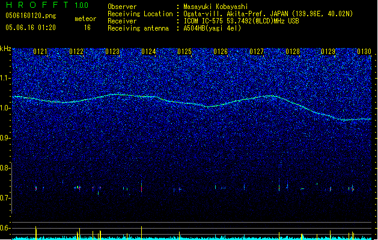This screenshot has height=240, width=378.
Task: Click the 0.7 frequency axis label
Action: tap(5, 198)
